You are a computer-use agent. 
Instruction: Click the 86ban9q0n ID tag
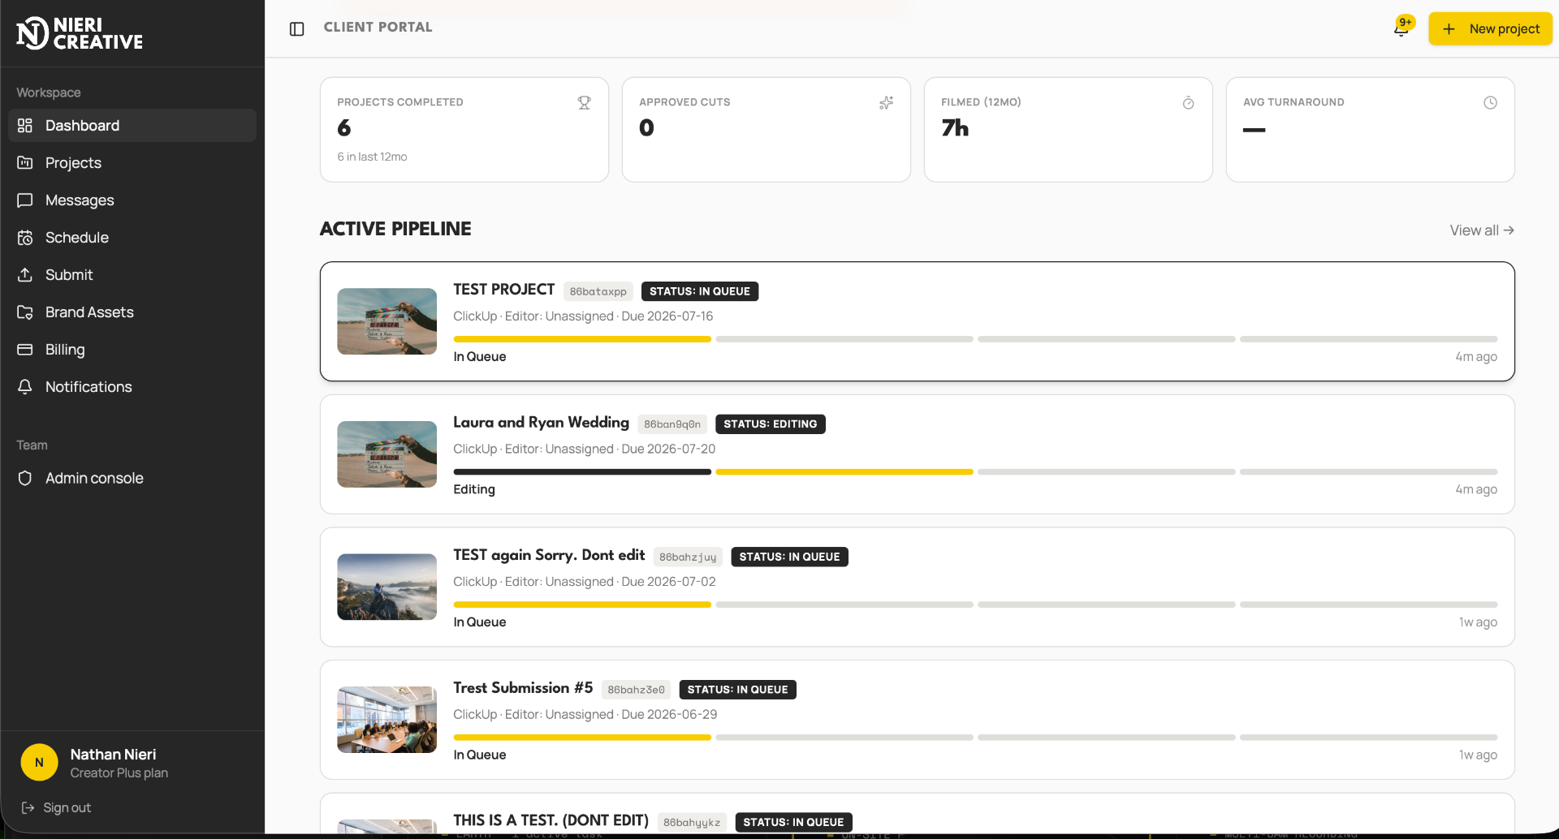coord(672,424)
